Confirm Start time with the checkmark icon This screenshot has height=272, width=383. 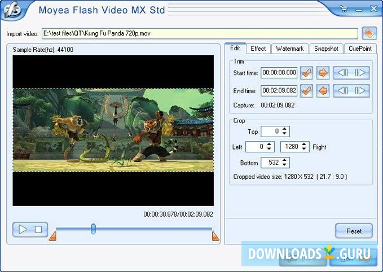[306, 73]
